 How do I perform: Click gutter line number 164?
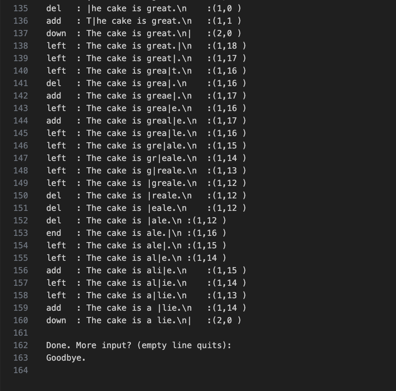coord(20,370)
